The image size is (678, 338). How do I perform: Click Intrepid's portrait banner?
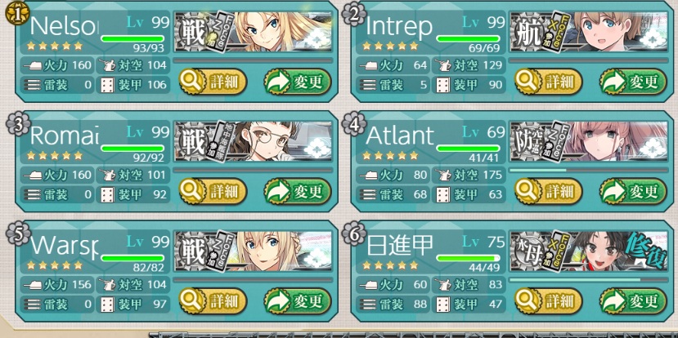click(589, 32)
